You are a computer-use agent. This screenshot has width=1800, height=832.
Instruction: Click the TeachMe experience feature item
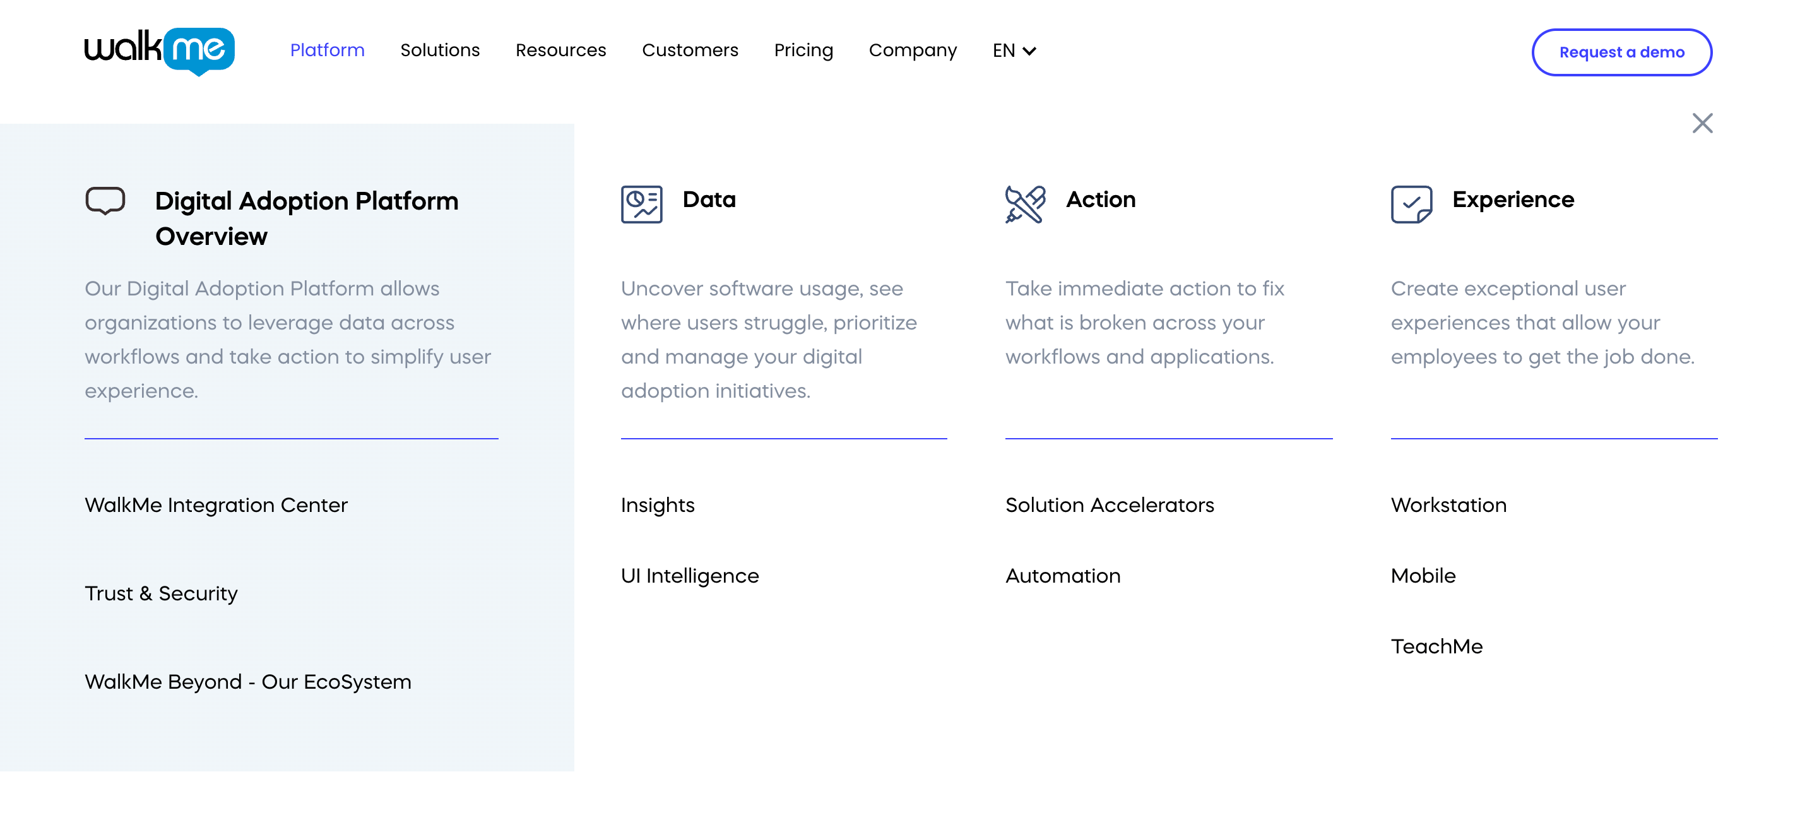(1437, 645)
